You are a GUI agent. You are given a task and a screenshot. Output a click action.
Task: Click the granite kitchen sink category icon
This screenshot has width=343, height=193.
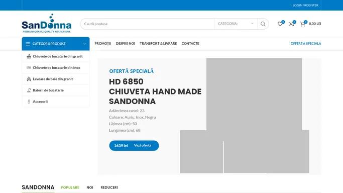pos(29,56)
